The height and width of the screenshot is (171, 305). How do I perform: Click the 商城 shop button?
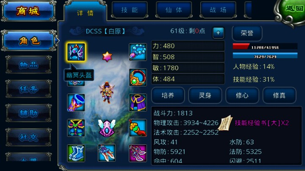[28, 11]
